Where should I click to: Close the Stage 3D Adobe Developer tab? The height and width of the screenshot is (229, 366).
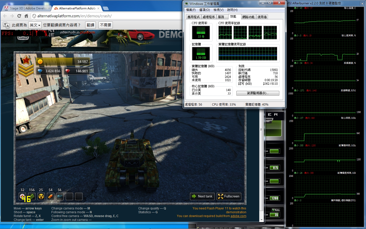click(x=49, y=8)
